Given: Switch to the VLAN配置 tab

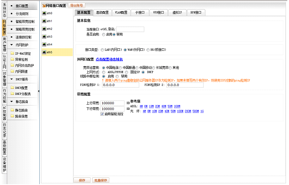Looking at the screenshot, I should pyautogui.click(x=121, y=13).
